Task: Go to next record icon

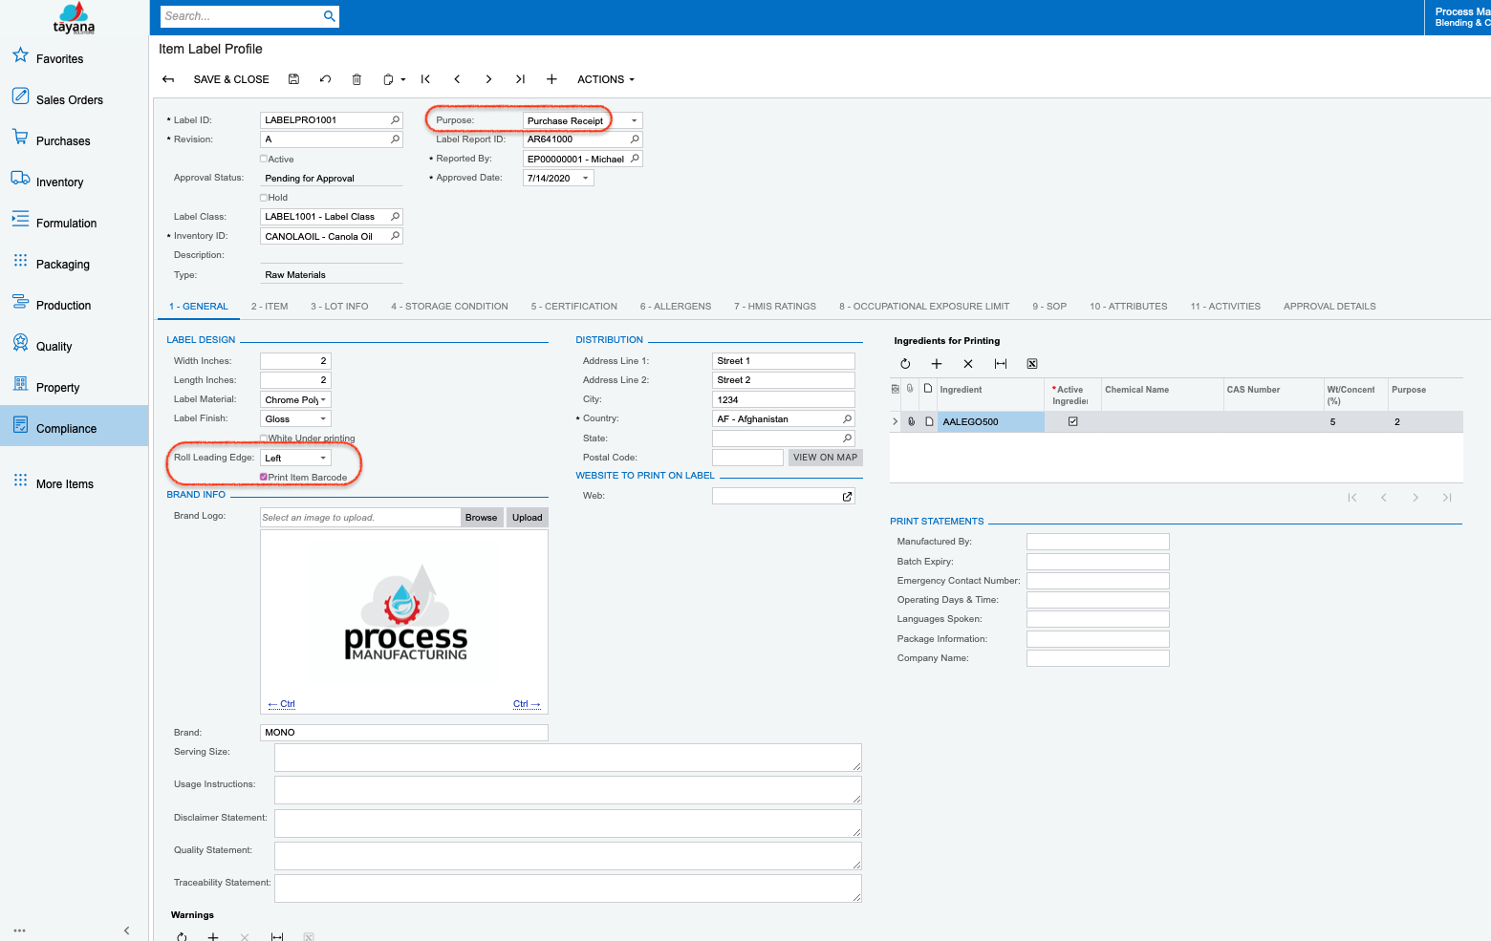Action: (x=488, y=79)
